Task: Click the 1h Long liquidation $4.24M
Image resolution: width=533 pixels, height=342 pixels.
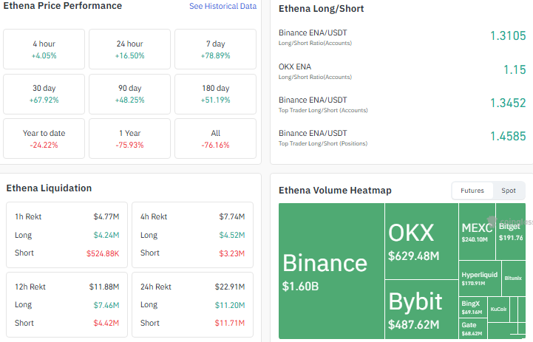Action: pos(106,235)
